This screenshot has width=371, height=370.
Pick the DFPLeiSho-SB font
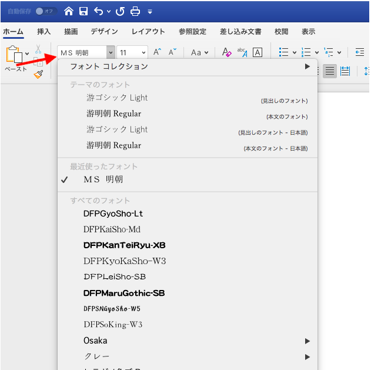coord(188,277)
